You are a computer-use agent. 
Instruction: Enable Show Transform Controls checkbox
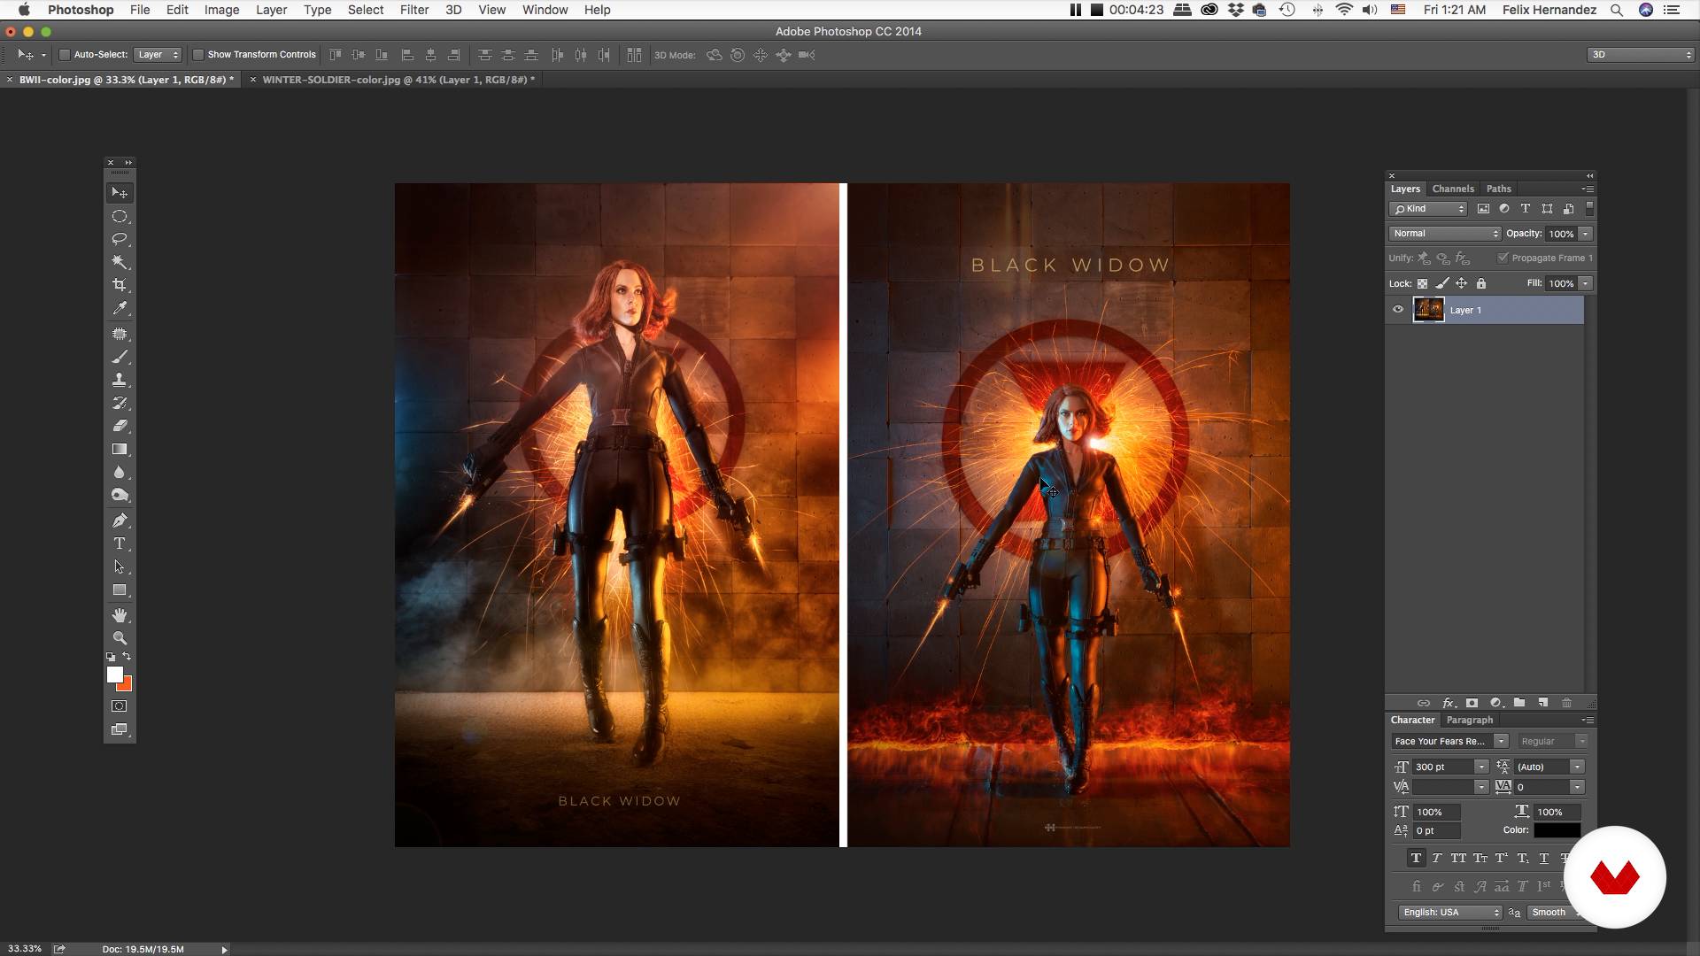coord(198,55)
